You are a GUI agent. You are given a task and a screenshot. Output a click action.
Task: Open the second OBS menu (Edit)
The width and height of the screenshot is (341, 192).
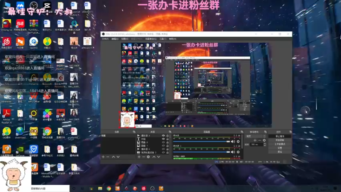click(115, 39)
